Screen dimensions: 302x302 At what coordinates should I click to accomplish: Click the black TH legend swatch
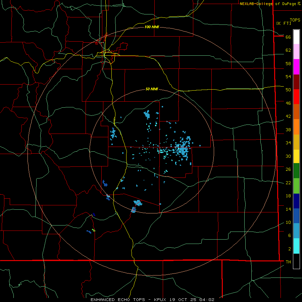296,261
